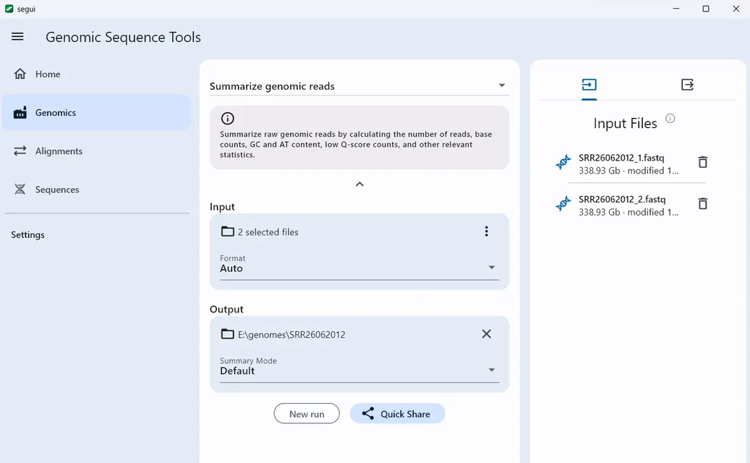Click the input folder icon beside 2 selected files
Image resolution: width=750 pixels, height=463 pixels.
228,231
